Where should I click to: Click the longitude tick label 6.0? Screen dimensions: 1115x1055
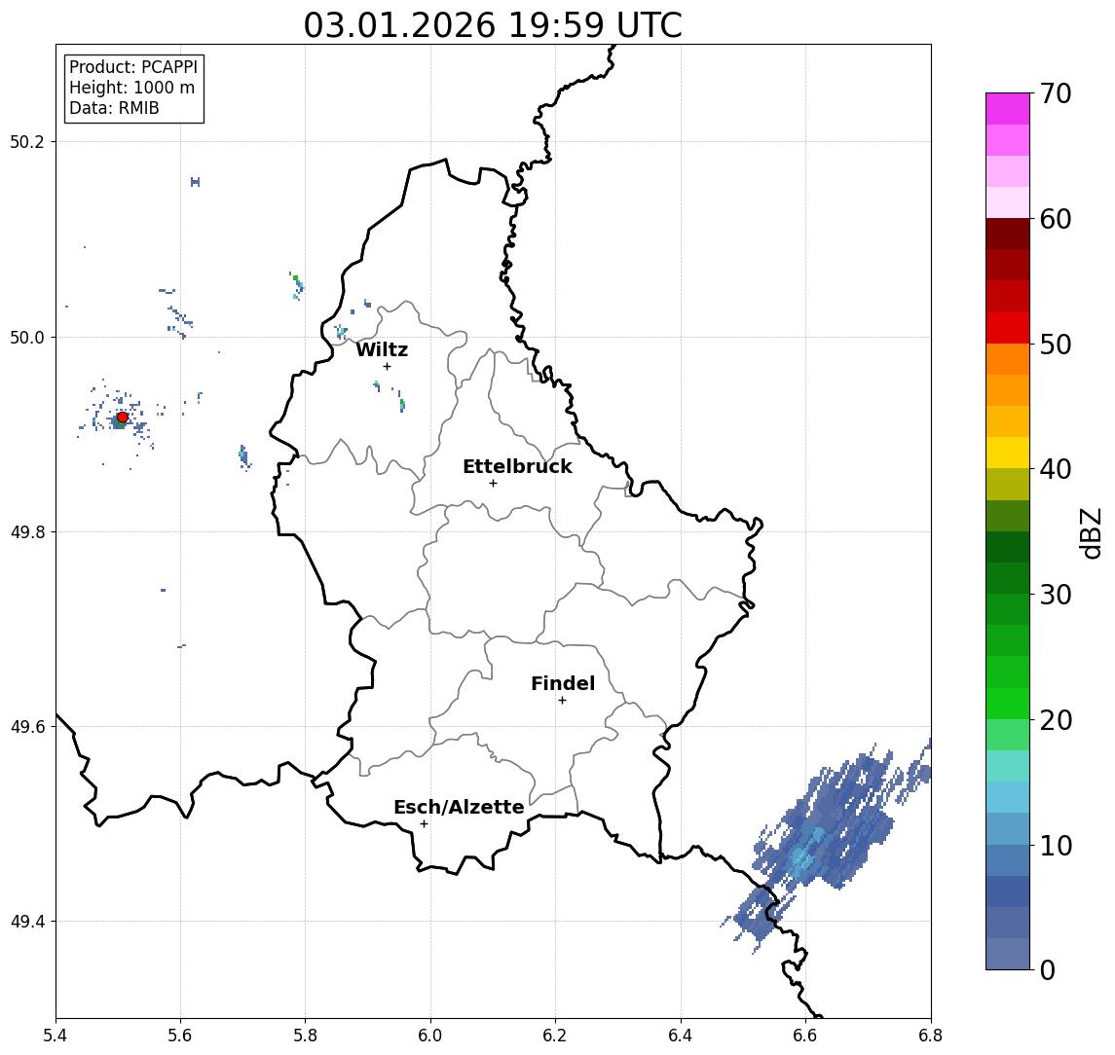click(x=430, y=1036)
